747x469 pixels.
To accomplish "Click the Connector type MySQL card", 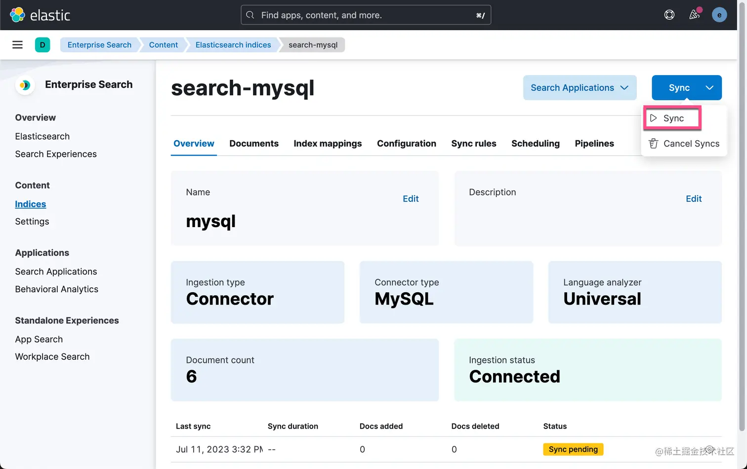I will pos(446,292).
